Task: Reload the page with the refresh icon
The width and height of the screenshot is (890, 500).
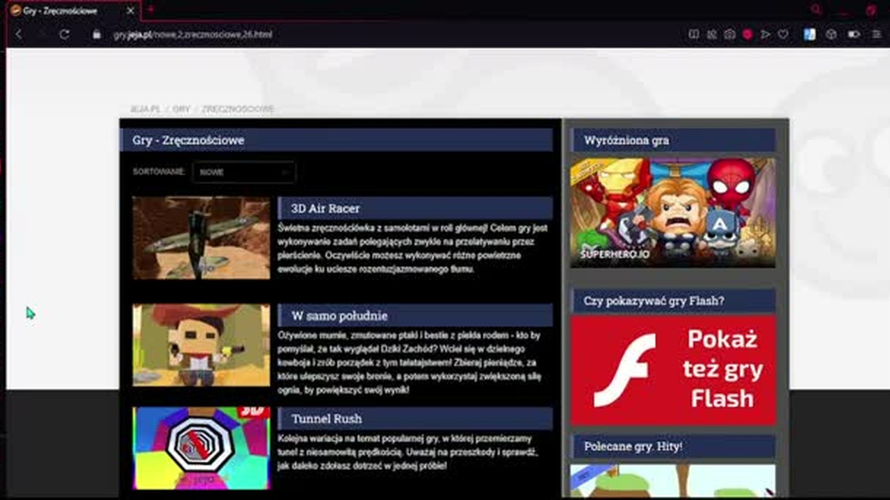Action: (x=65, y=34)
